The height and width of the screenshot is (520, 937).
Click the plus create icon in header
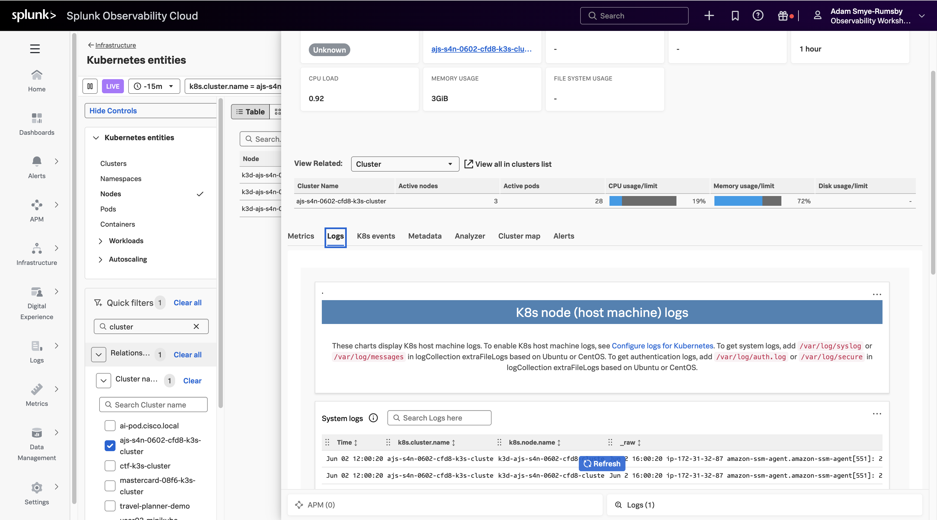(x=709, y=16)
